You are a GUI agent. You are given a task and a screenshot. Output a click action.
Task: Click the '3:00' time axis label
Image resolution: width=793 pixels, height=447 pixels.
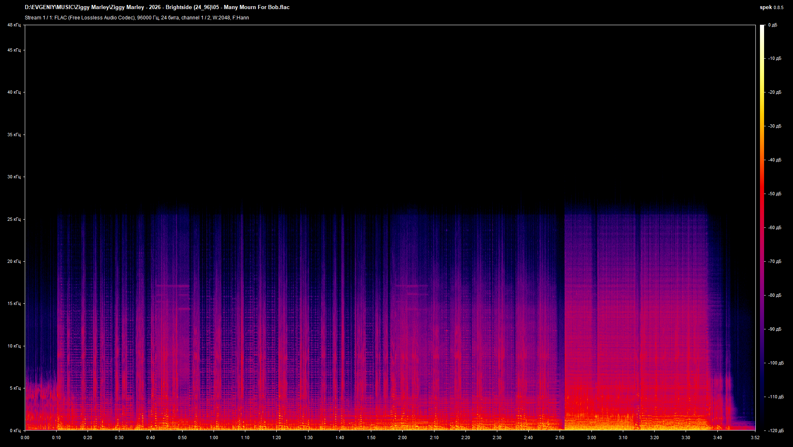pos(591,438)
